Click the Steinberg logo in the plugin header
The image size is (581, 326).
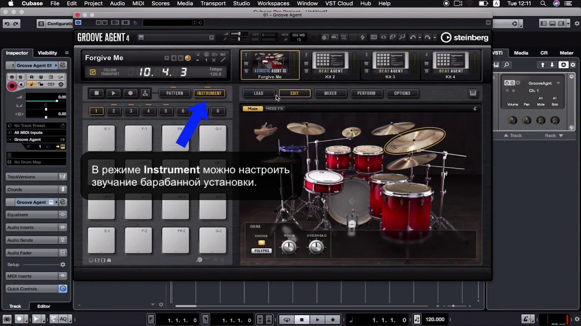click(464, 37)
